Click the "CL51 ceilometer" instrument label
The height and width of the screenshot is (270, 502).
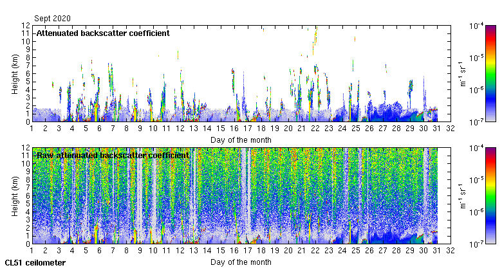(35, 263)
